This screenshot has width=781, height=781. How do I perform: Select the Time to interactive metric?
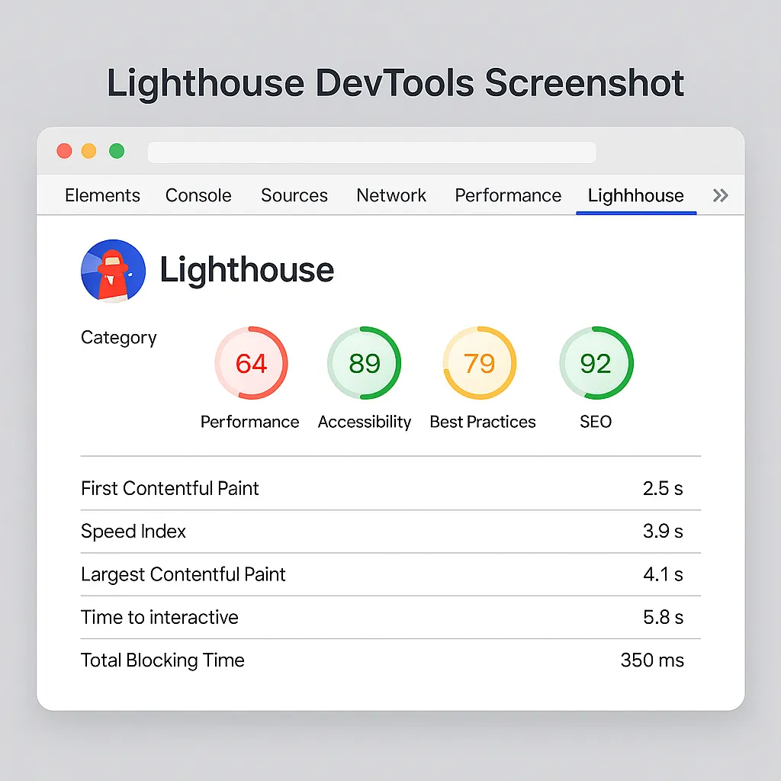coord(390,617)
